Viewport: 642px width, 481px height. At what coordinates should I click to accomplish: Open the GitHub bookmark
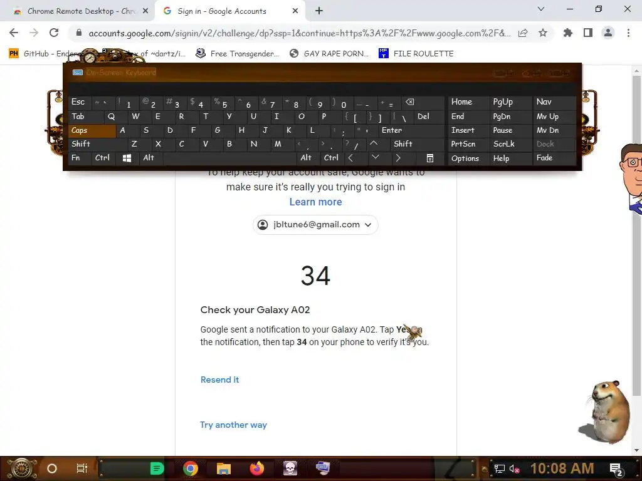45,54
